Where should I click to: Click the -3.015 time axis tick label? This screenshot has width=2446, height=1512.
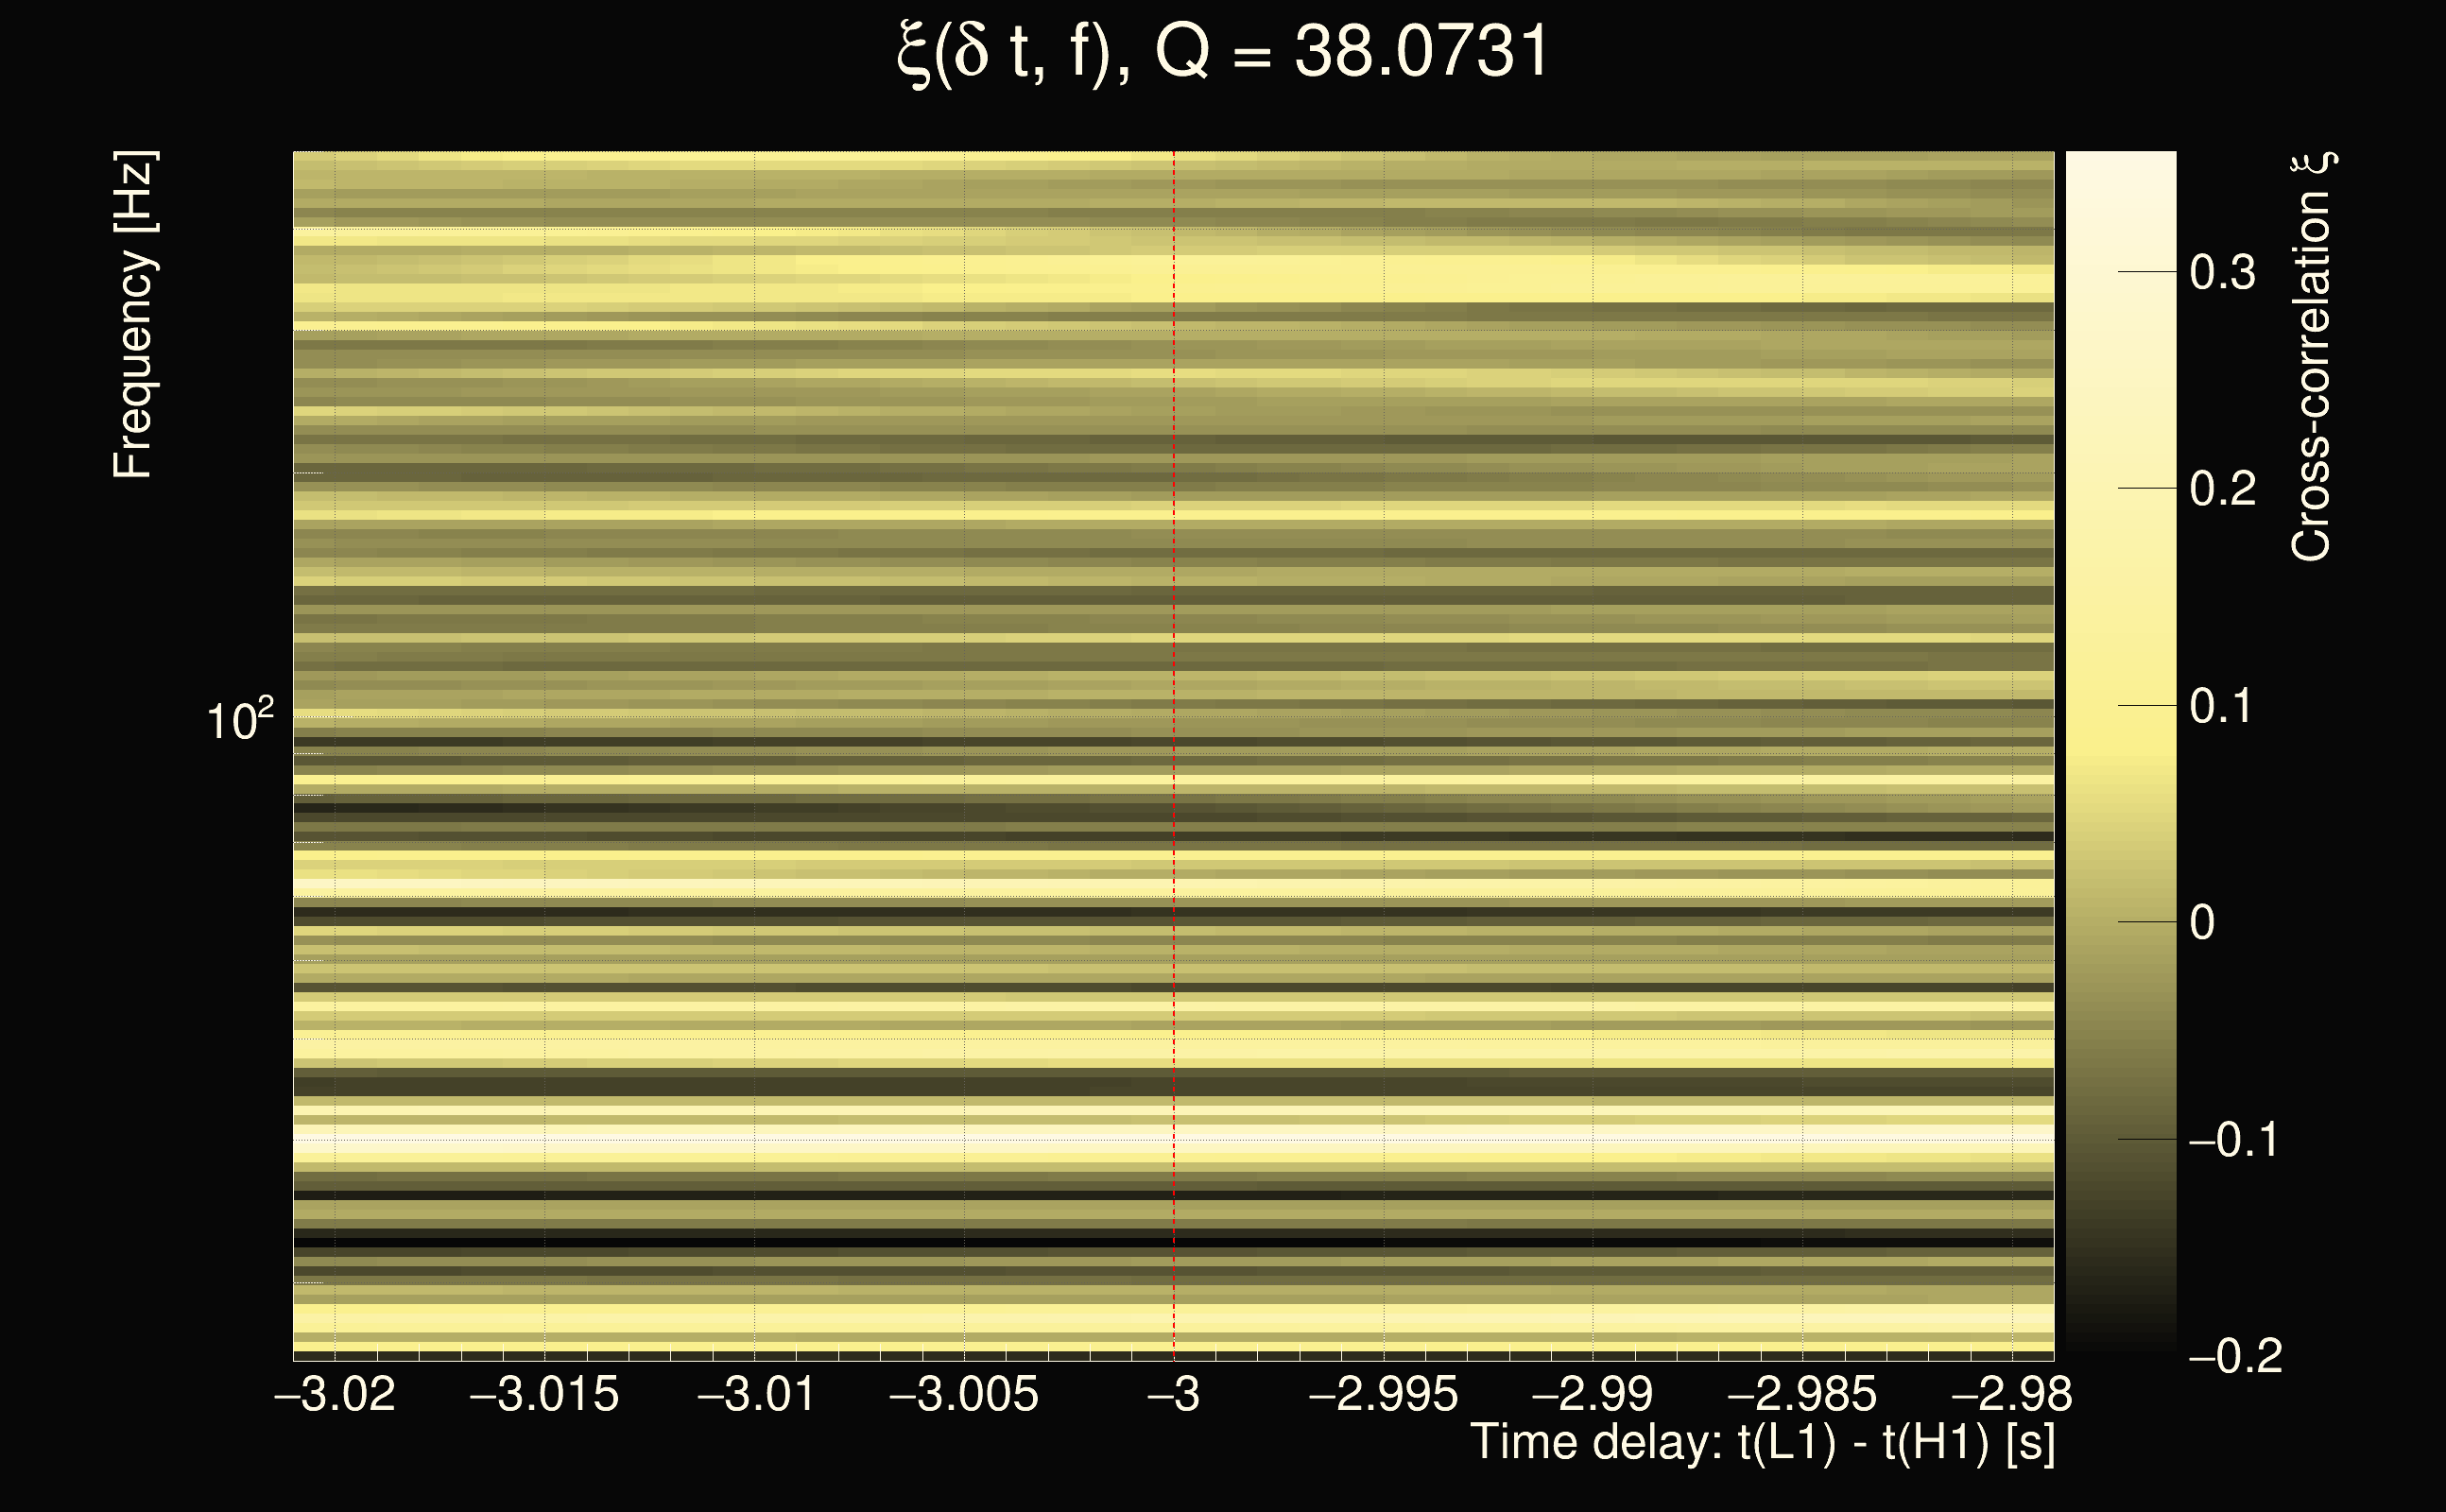[x=544, y=1394]
